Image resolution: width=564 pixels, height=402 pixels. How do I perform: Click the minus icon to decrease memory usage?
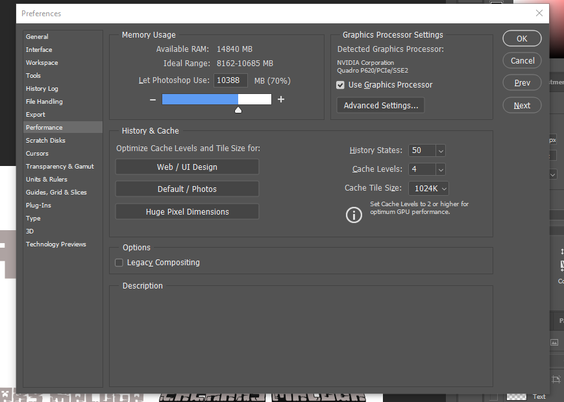pos(153,99)
